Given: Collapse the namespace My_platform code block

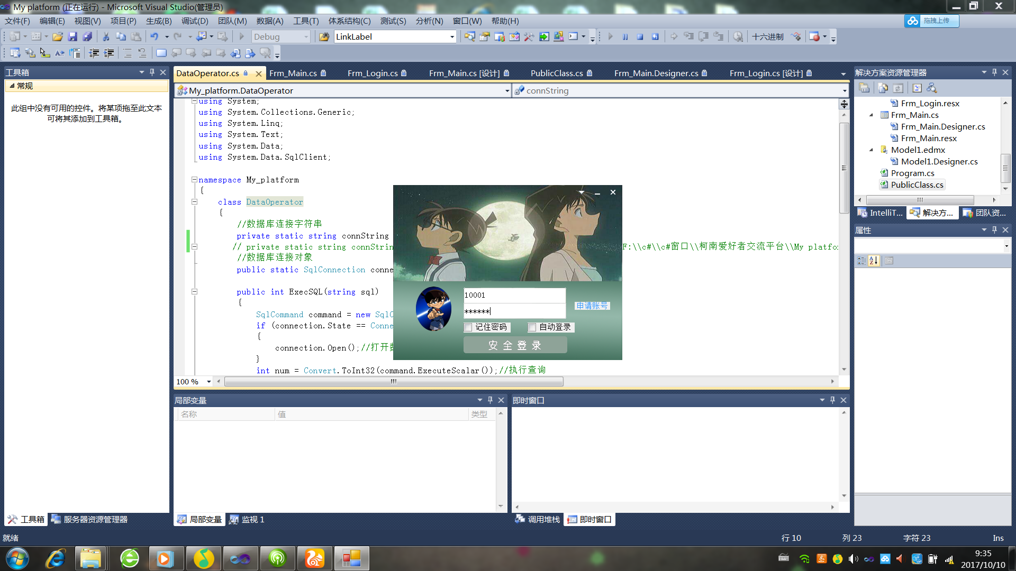Looking at the screenshot, I should (194, 180).
